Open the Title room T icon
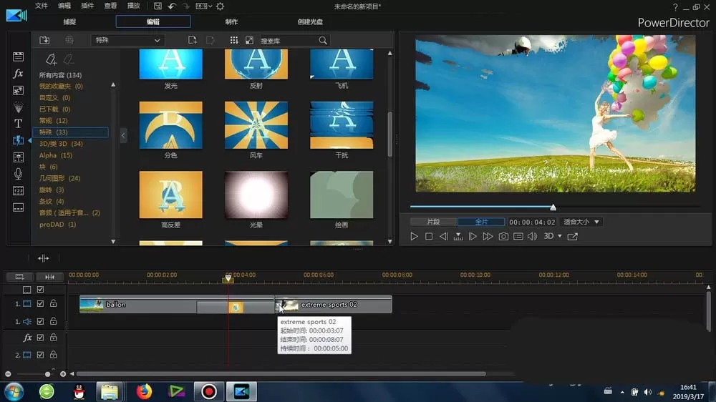 point(18,124)
